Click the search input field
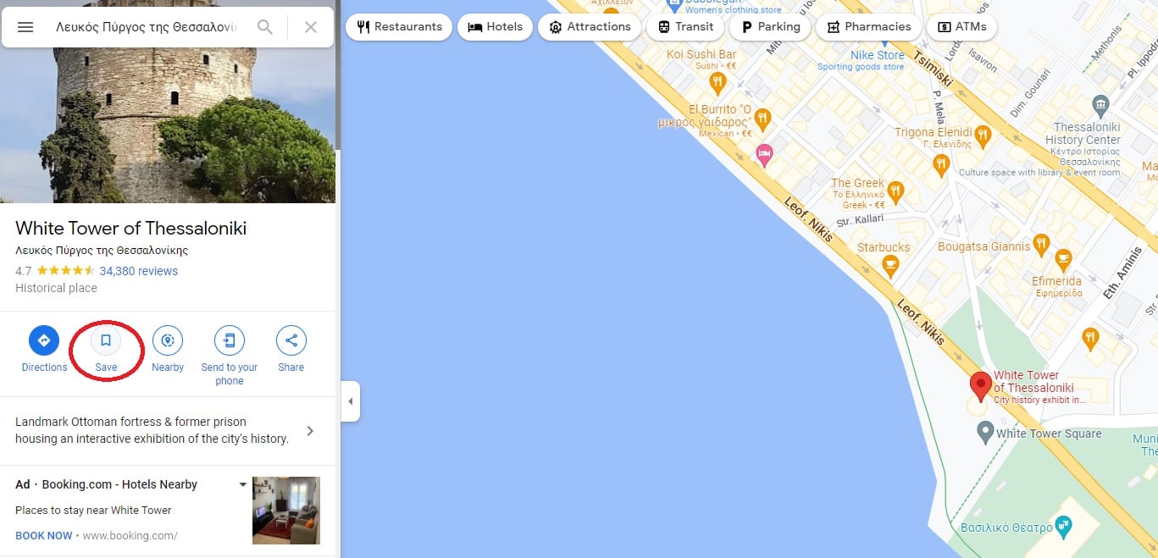Image resolution: width=1158 pixels, height=558 pixels. click(147, 27)
